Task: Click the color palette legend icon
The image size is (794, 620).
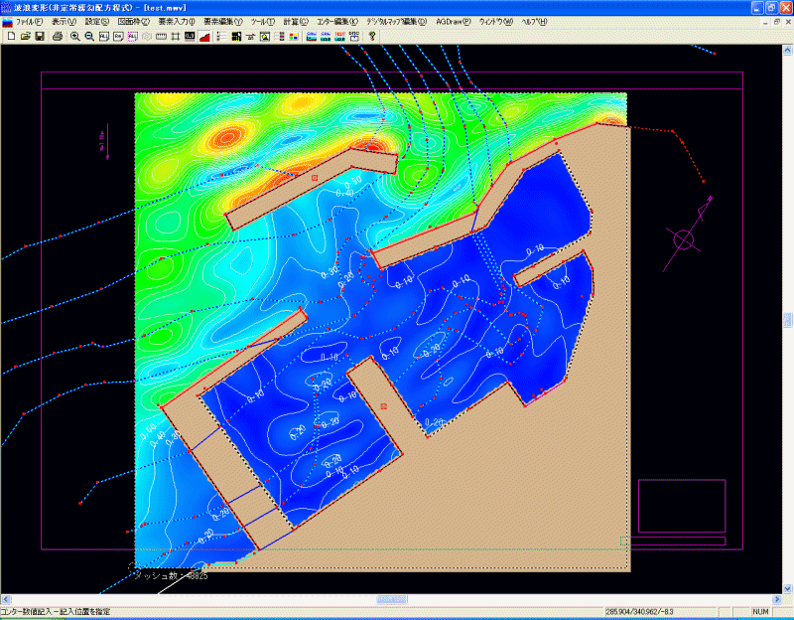Action: point(294,36)
